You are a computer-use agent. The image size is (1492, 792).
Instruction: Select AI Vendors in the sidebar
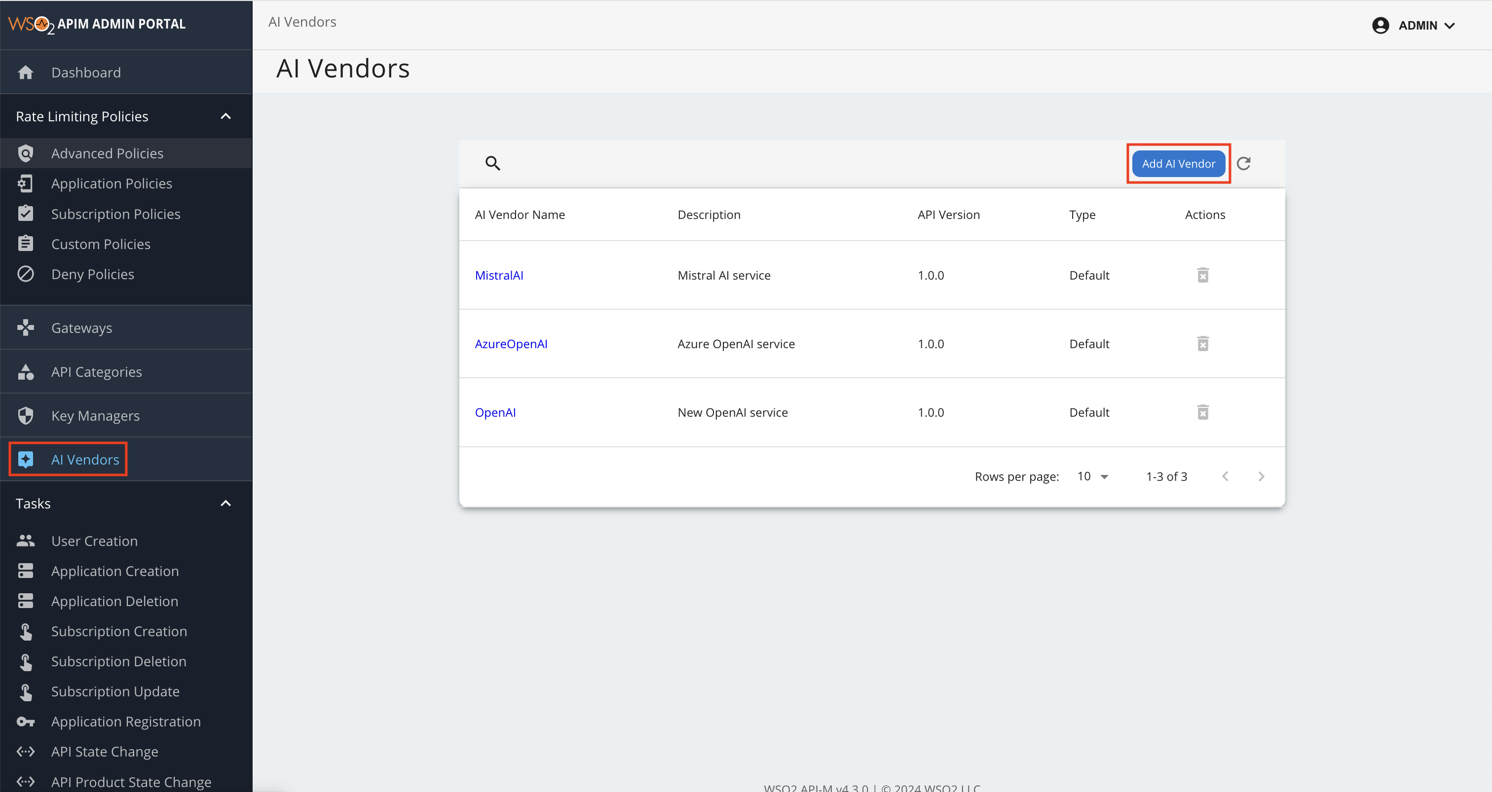click(x=126, y=460)
